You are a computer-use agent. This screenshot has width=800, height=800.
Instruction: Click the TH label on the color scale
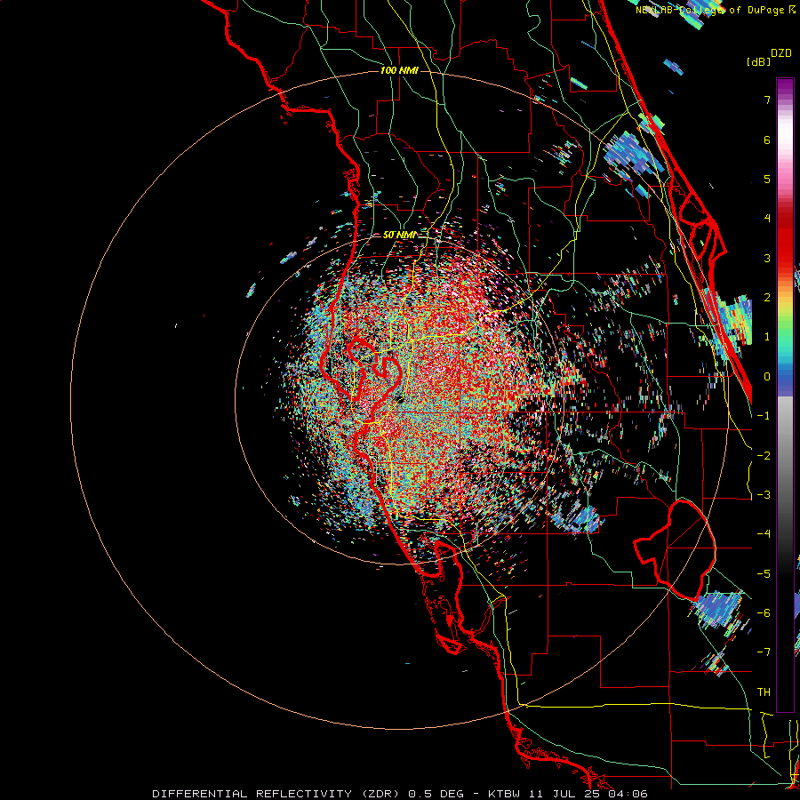tap(764, 692)
